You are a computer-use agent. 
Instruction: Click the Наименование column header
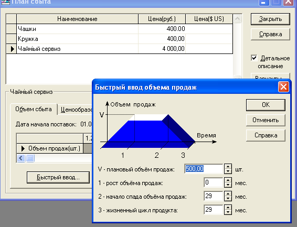tap(77, 19)
